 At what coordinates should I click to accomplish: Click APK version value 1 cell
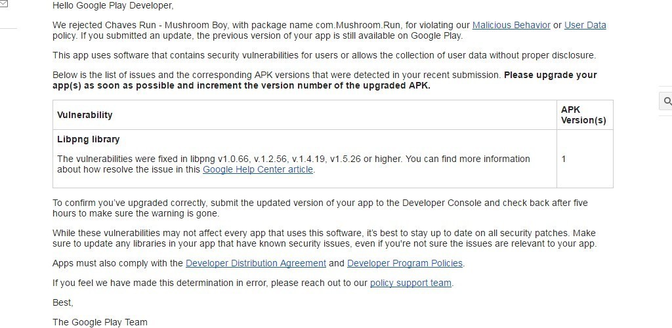564,159
